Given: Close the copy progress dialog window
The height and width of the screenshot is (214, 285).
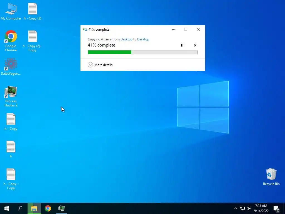Looking at the screenshot, I should 198,29.
